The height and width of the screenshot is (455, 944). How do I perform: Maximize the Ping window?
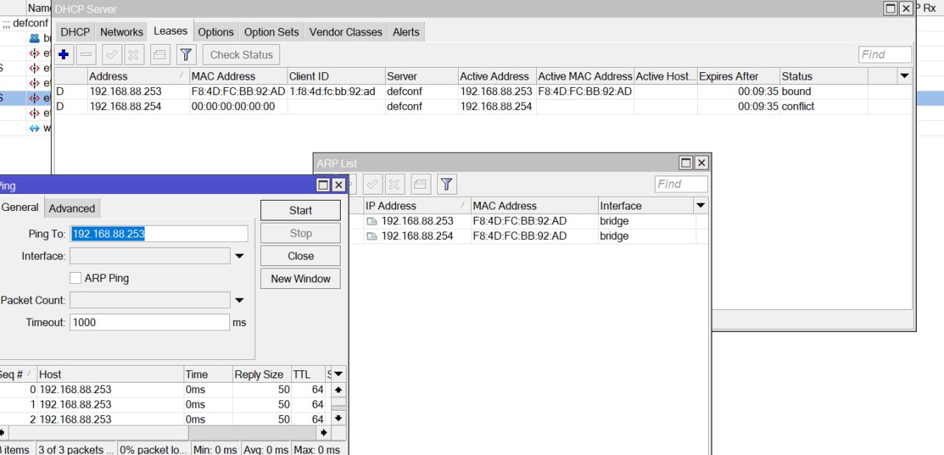click(x=323, y=185)
